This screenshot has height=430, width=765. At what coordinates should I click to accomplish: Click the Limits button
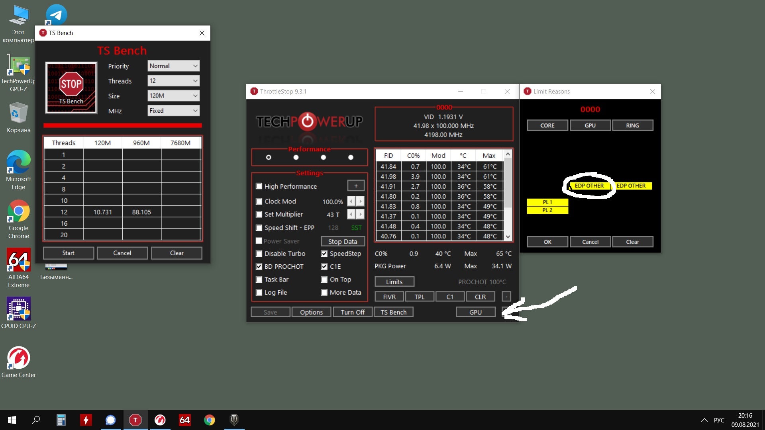[394, 281]
